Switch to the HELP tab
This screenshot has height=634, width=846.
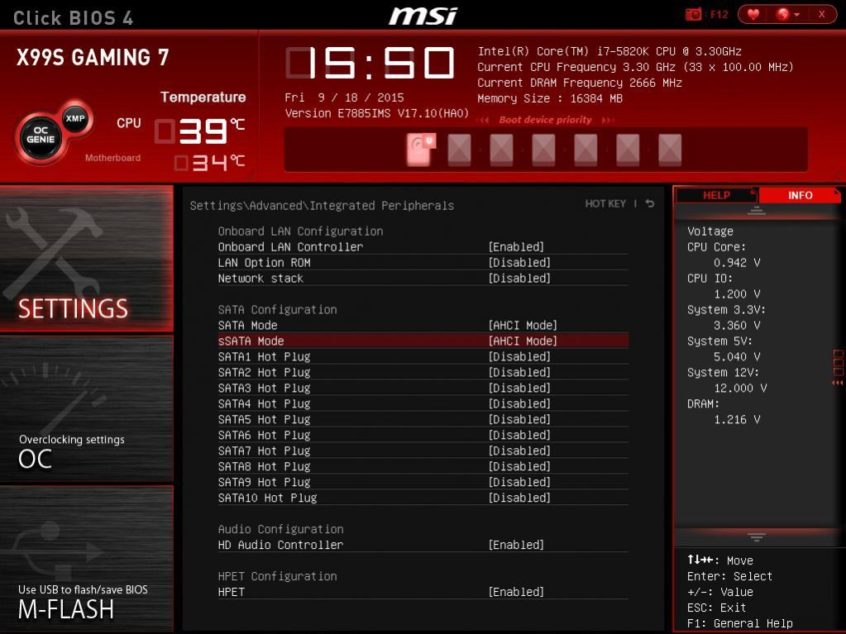pyautogui.click(x=716, y=195)
